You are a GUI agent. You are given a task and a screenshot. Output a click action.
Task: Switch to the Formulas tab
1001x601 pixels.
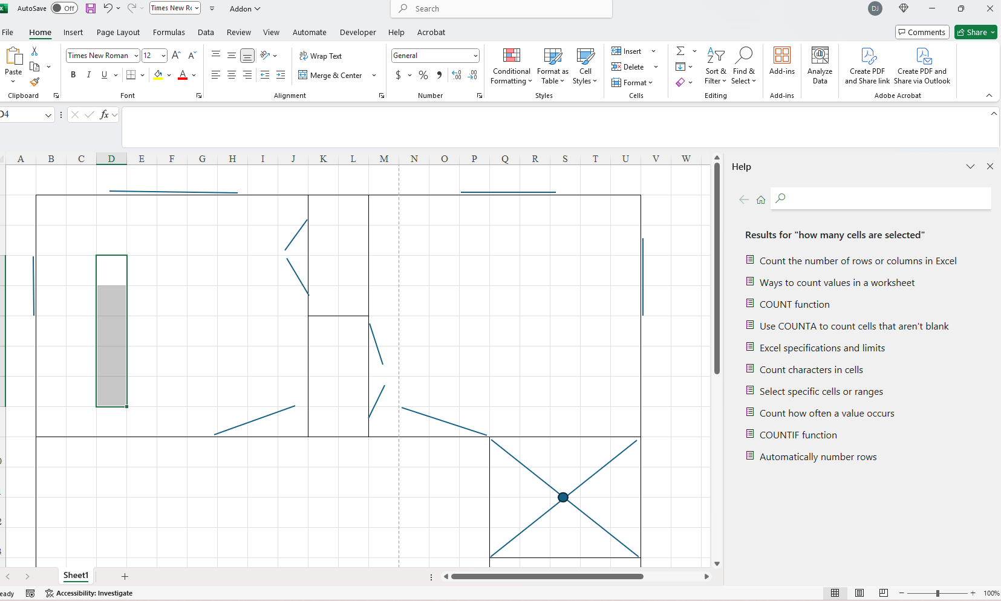[x=169, y=32]
